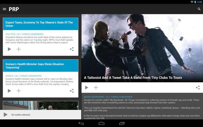Tap the band performance photo
The height and width of the screenshot is (127, 203).
pos(142,45)
